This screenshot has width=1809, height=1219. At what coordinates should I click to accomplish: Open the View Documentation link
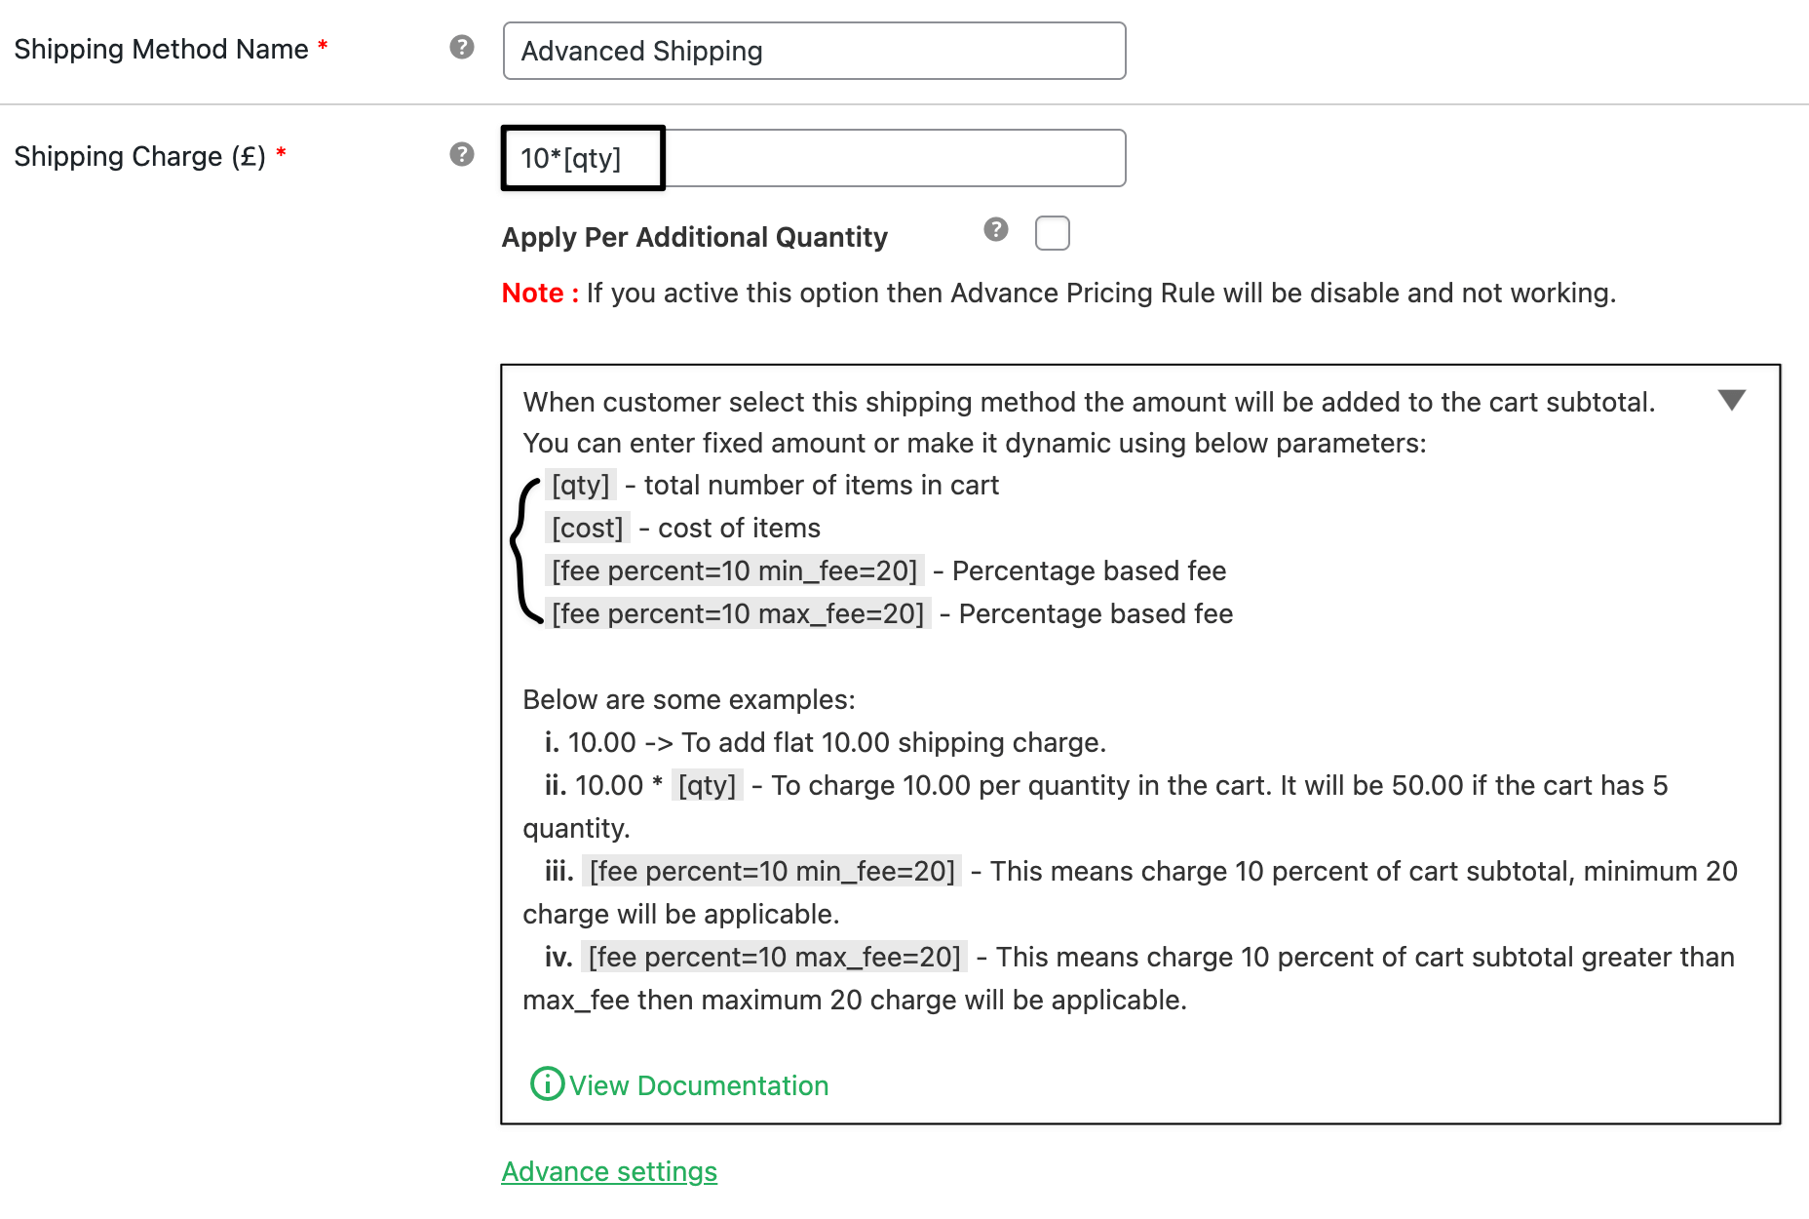[699, 1085]
